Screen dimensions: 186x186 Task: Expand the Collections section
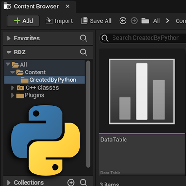tap(9, 183)
